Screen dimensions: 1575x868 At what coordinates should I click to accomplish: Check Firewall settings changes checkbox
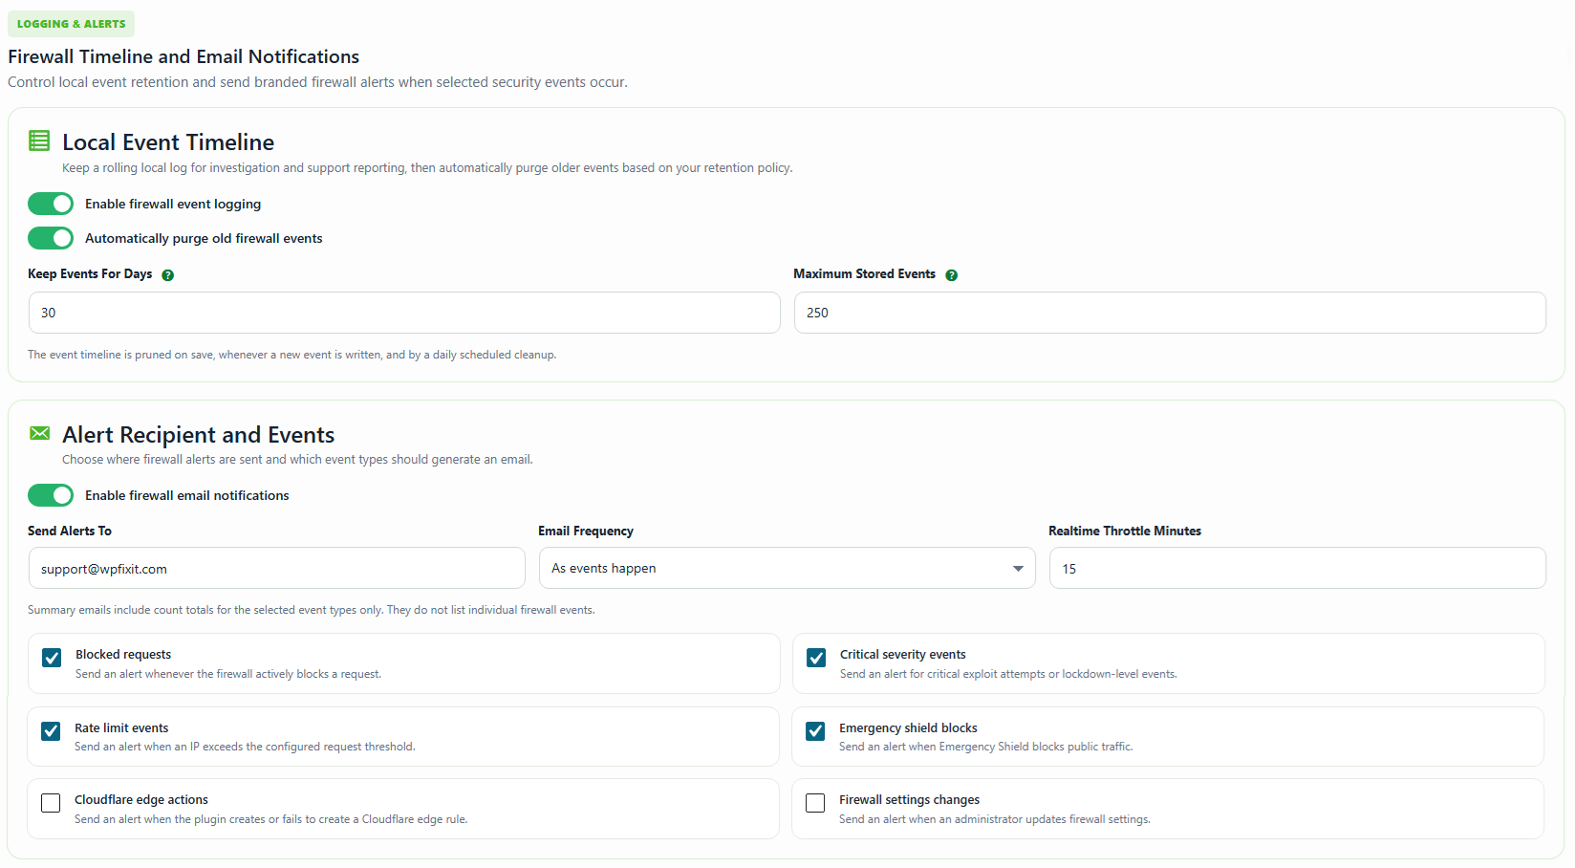click(815, 803)
